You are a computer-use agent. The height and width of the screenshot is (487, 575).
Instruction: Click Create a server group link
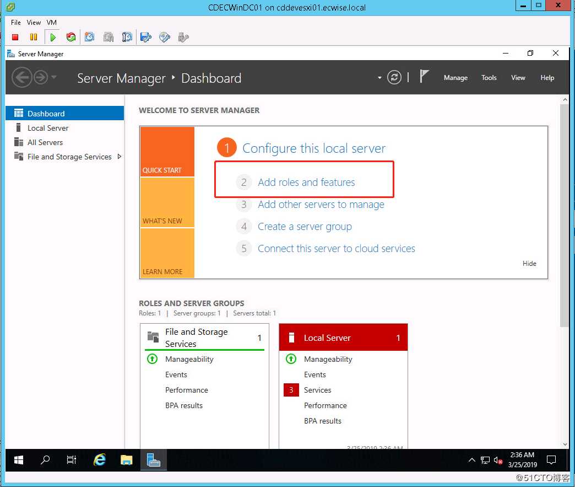click(305, 226)
